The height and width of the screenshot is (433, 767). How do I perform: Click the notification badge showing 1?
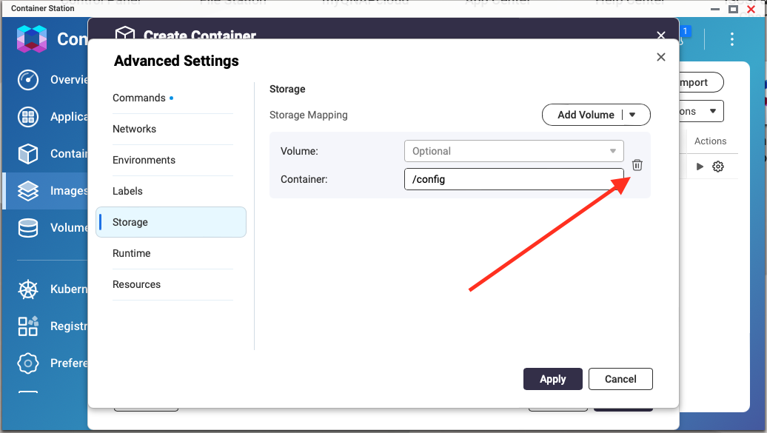(686, 31)
